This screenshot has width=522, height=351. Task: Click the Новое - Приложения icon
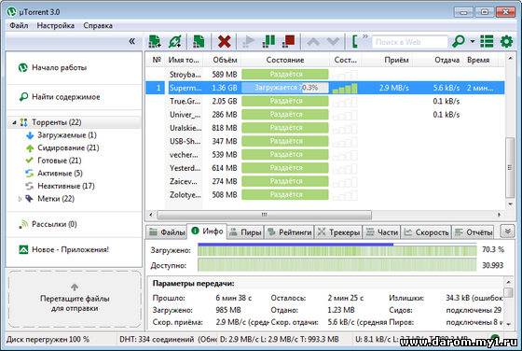23,249
